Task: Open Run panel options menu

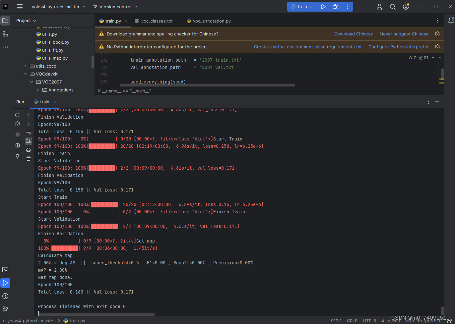Action: 428,102
